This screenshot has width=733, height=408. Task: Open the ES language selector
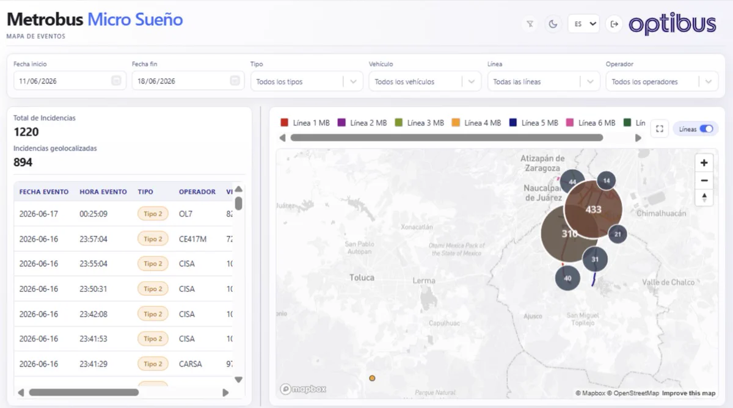click(x=583, y=24)
